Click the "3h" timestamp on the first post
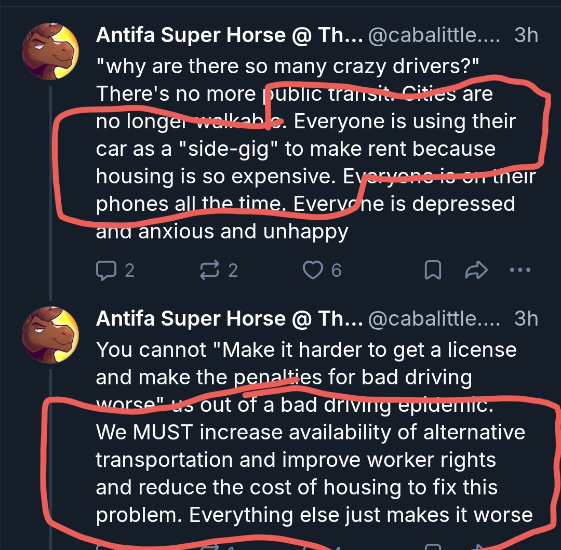Screen dimensions: 561x550 click(526, 35)
